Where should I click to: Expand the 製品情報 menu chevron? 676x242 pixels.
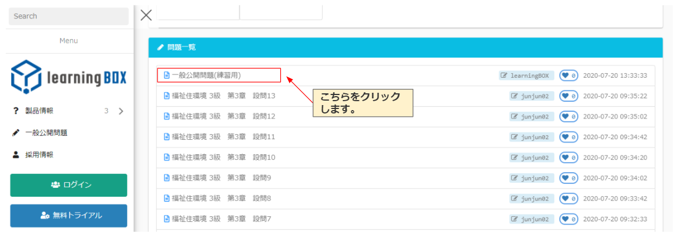pyautogui.click(x=121, y=111)
